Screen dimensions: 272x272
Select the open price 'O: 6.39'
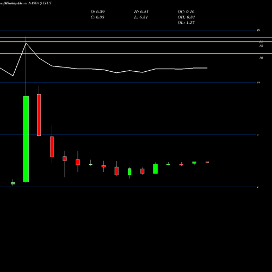pos(97,11)
